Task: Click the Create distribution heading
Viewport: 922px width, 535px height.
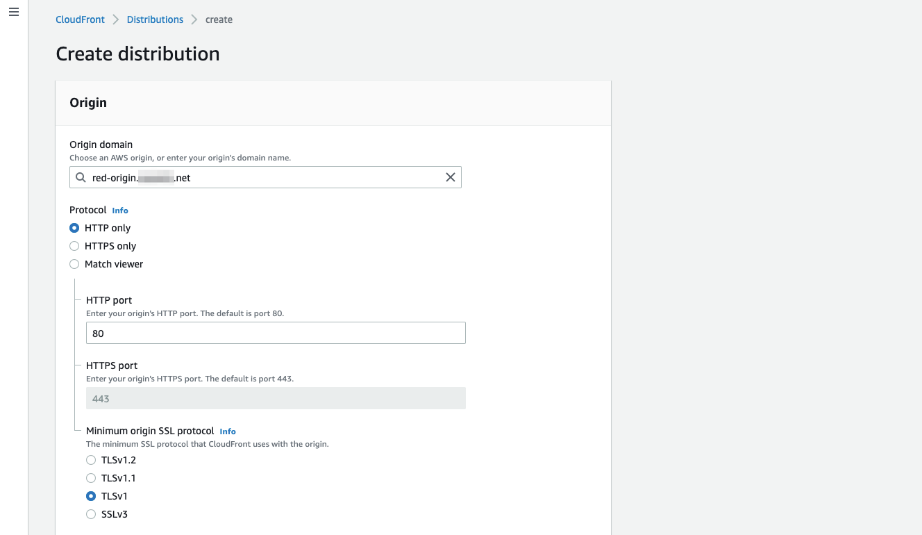Action: (x=137, y=54)
